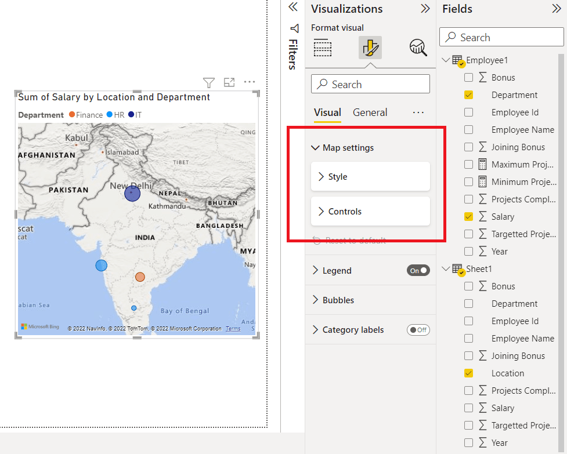Collapse the Employee1 table tree
Screen dimensions: 567x454
pos(446,60)
